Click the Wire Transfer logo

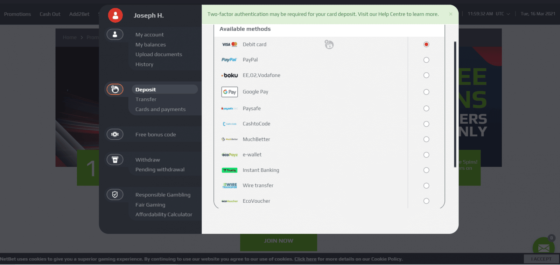(x=230, y=186)
